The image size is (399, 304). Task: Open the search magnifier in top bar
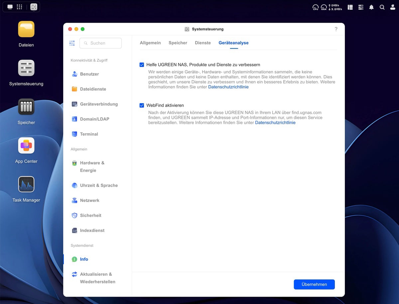pos(382,7)
